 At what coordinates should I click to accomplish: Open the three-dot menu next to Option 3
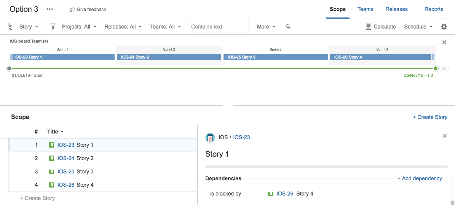(x=49, y=9)
